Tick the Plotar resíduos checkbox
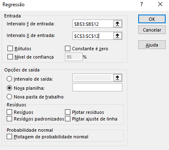This screenshot has height=150, width=169. pyautogui.click(x=67, y=112)
